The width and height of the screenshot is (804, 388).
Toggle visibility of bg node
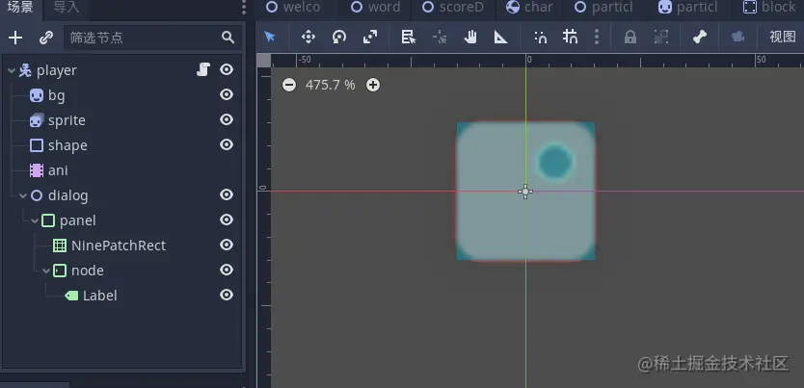pos(227,94)
